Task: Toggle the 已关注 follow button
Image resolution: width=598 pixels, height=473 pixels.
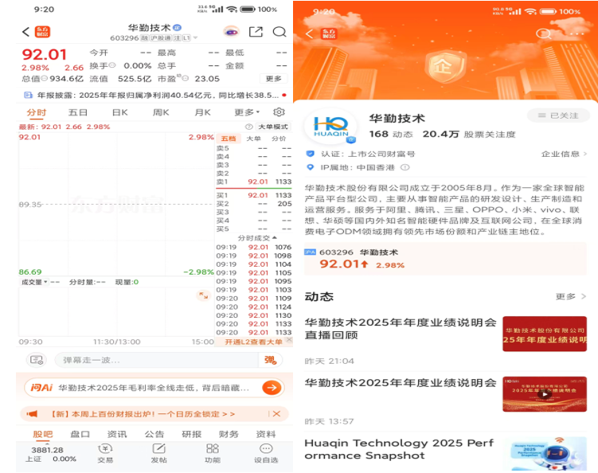Action: point(558,115)
